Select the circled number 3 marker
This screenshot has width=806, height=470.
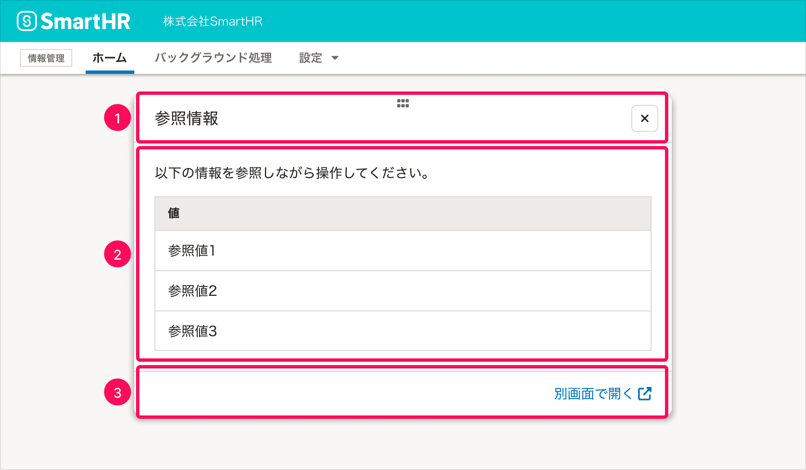tap(118, 394)
